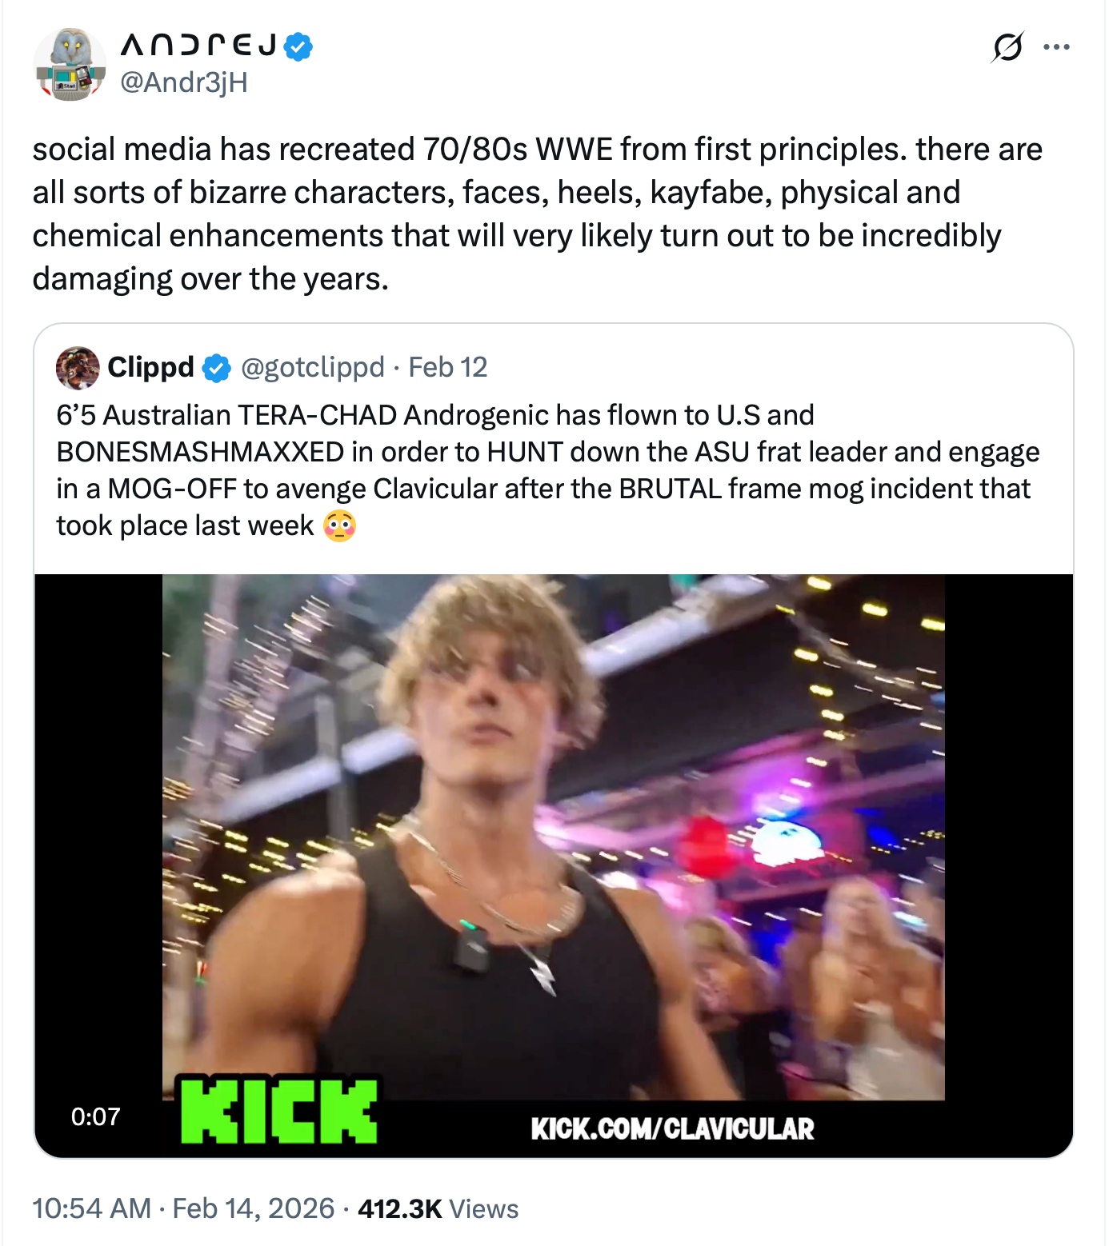Click the stylized author display name

[198, 46]
